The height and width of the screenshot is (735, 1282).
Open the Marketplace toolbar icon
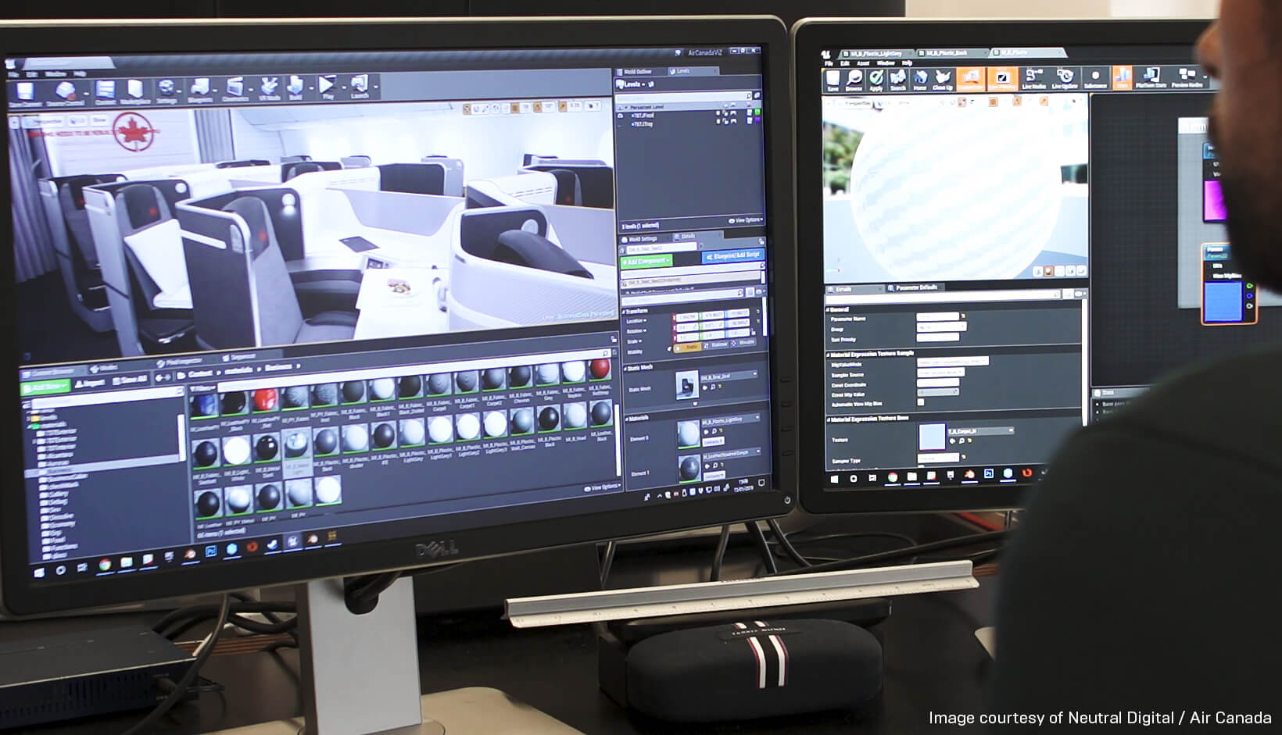click(x=135, y=91)
